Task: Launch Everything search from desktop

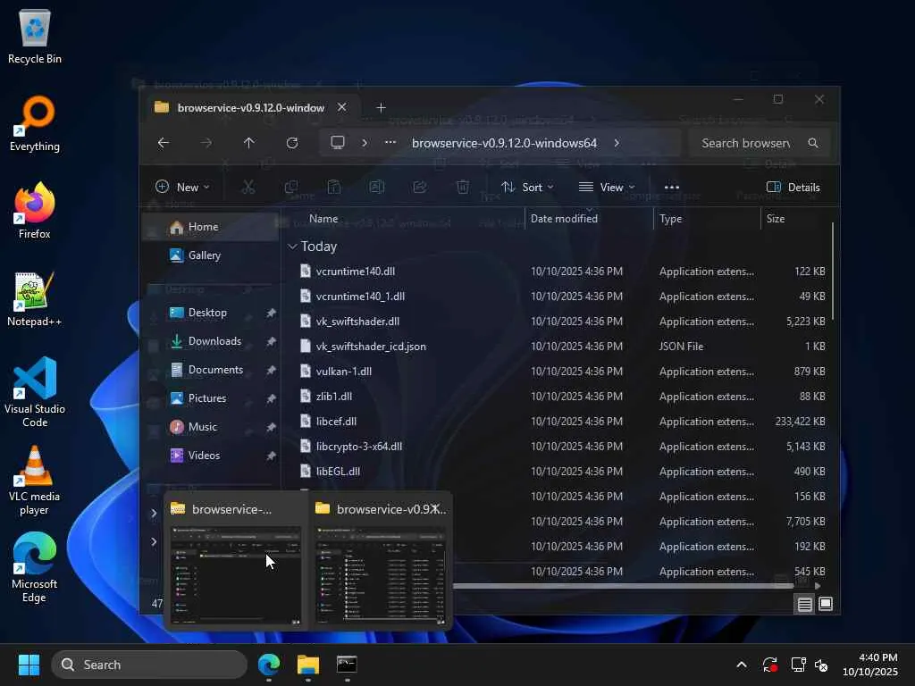Action: coord(35,124)
